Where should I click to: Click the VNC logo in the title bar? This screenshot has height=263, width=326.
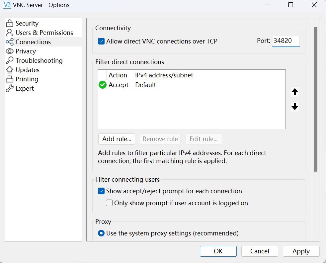click(x=7, y=5)
